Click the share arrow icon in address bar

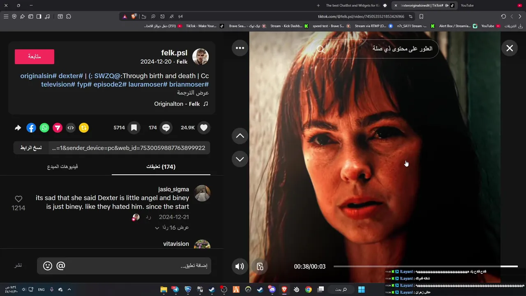tap(144, 16)
